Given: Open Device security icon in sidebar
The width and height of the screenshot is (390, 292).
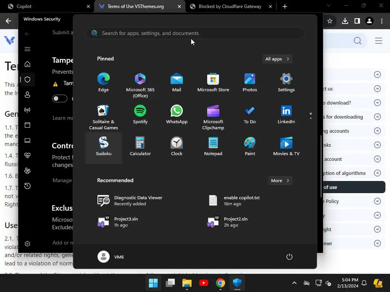Looking at the screenshot, I should pyautogui.click(x=27, y=140).
